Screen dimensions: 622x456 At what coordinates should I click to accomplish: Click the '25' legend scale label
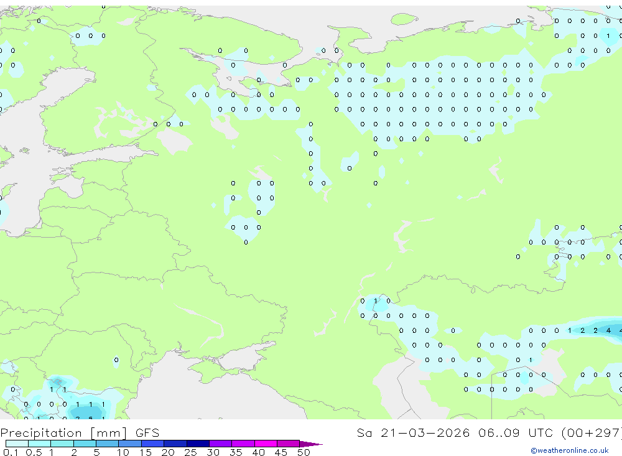coord(190,452)
